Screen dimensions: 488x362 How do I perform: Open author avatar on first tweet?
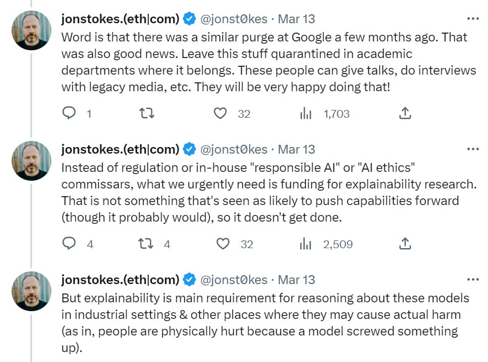(31, 30)
